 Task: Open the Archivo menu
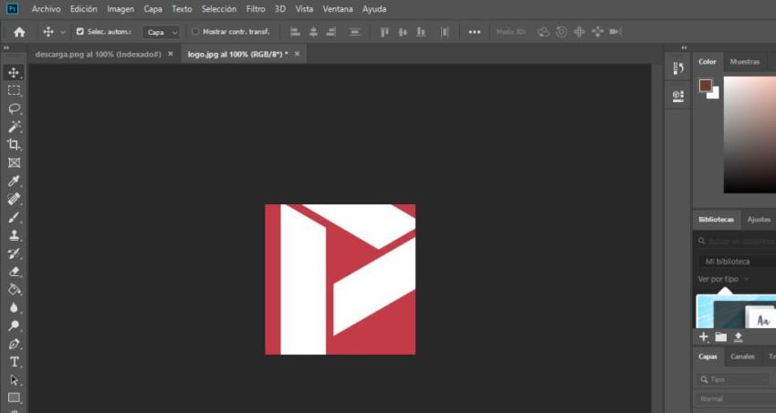pos(46,9)
